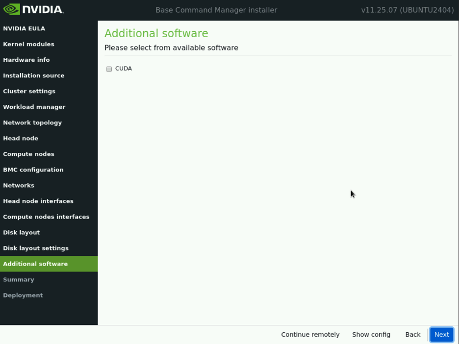Click the NVIDIA logo icon
The height and width of the screenshot is (344, 459).
point(12,10)
